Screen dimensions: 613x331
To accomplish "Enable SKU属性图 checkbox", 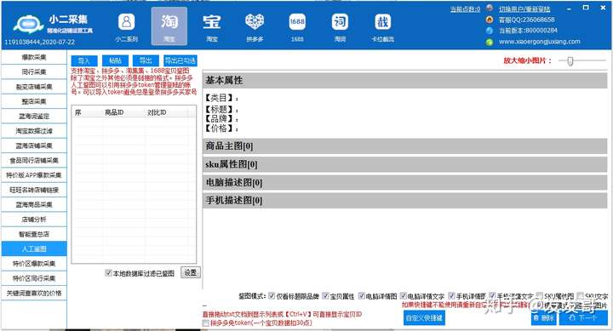I will click(x=540, y=296).
